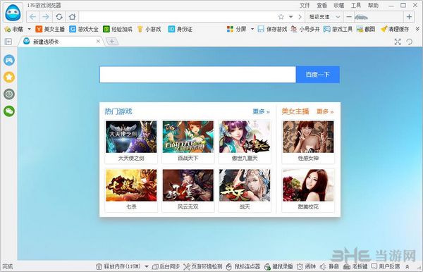Open the 极速变速 speed mode dropdown
Image resolution: width=423 pixels, height=272 pixels.
pyautogui.click(x=324, y=17)
